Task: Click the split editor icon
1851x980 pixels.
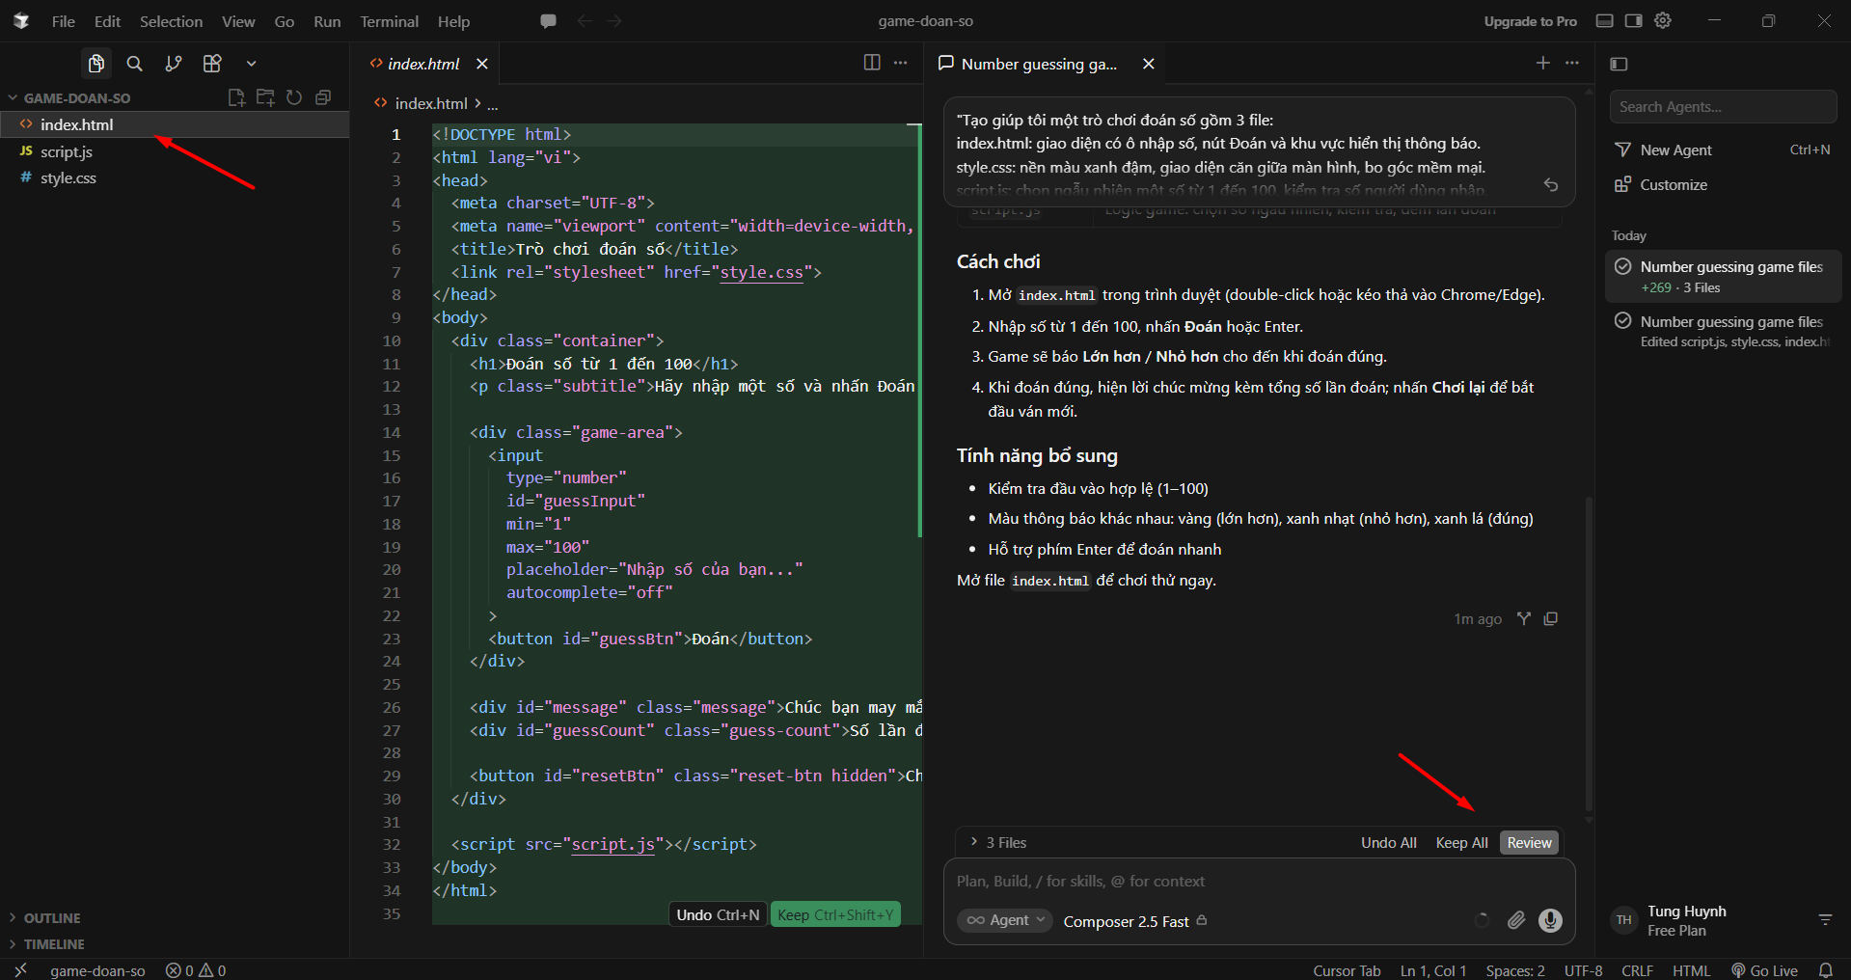Action: tap(872, 63)
